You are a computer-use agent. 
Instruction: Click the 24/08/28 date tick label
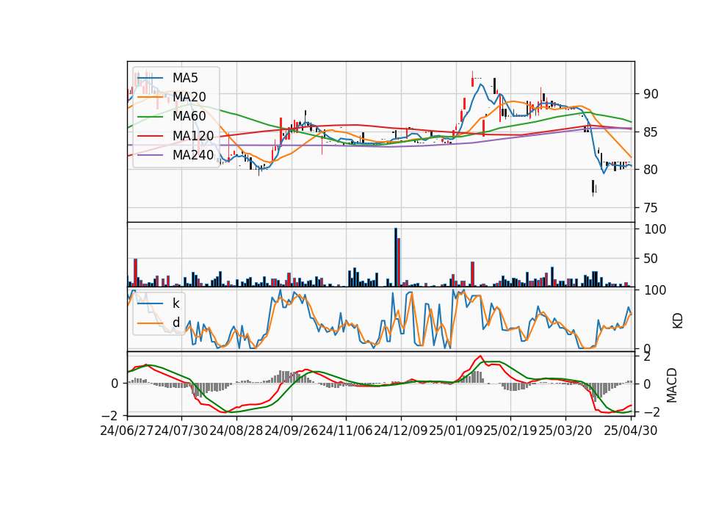236,431
